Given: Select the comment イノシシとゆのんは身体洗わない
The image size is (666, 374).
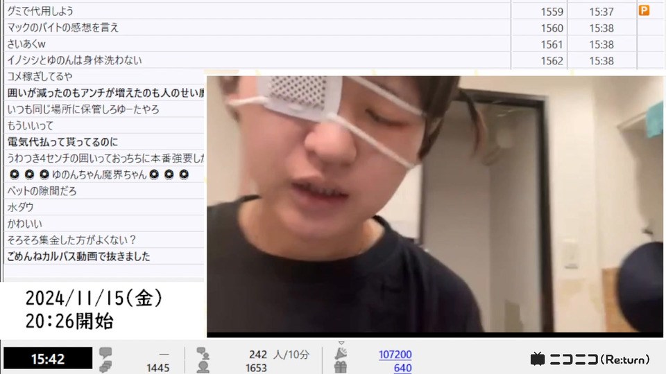Looking at the screenshot, I should pyautogui.click(x=332, y=60).
